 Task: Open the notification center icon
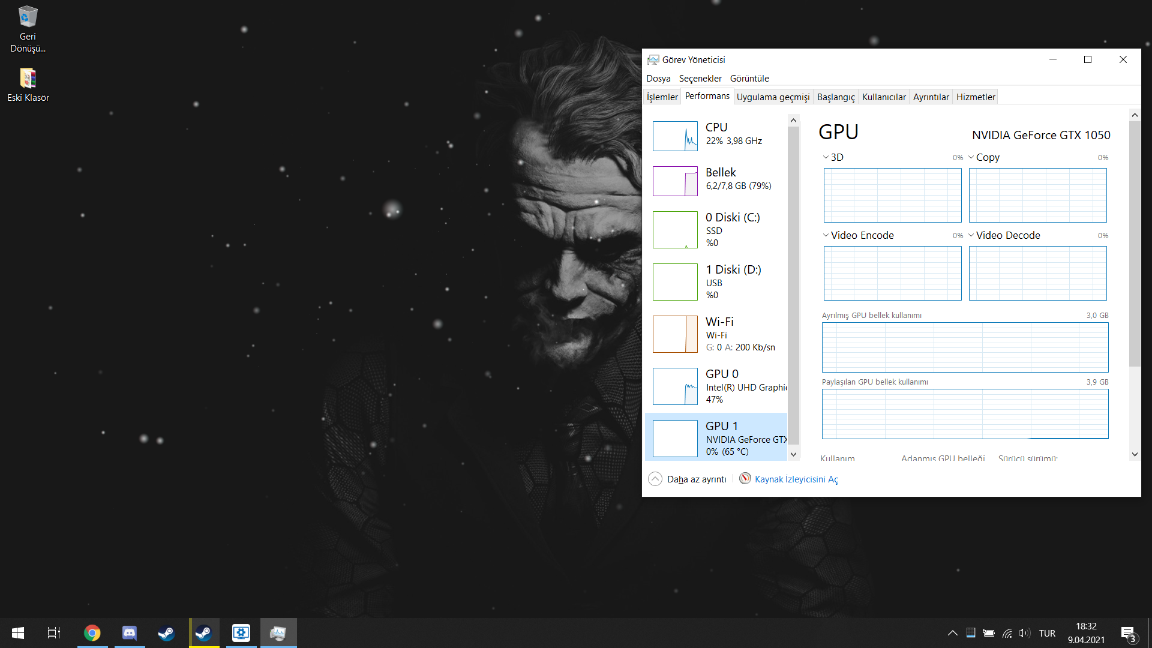pyautogui.click(x=1128, y=634)
